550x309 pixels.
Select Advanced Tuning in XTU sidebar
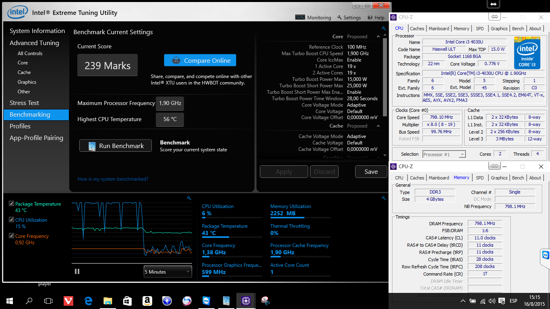click(34, 43)
